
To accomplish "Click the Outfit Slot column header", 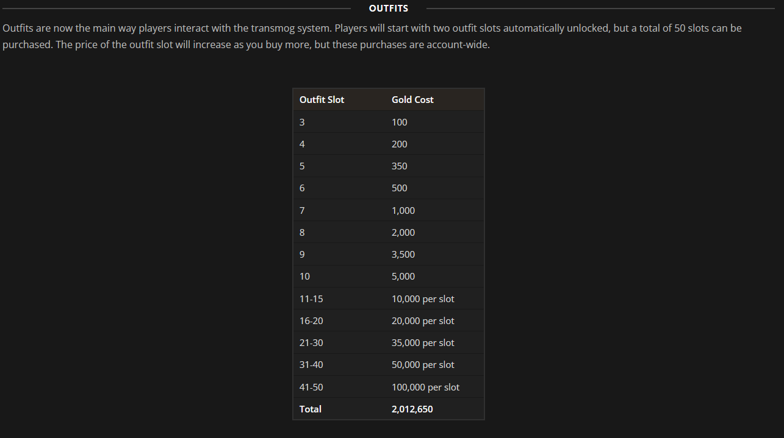I will pos(322,100).
